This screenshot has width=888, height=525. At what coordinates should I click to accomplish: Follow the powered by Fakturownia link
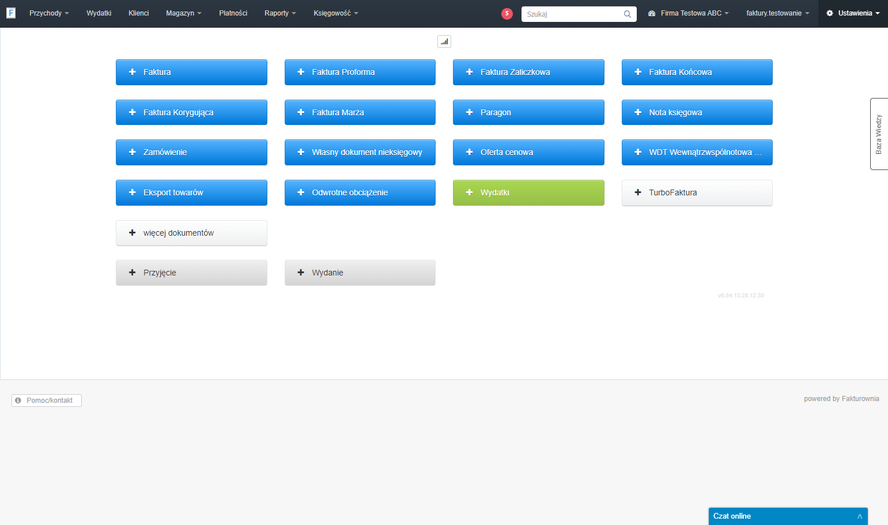pos(841,399)
